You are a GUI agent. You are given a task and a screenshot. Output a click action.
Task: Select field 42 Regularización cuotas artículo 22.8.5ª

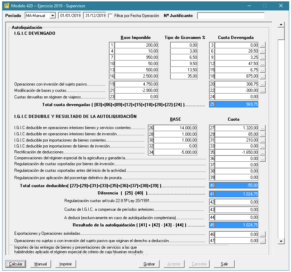tap(237, 202)
